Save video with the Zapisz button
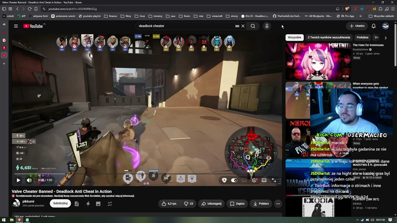This screenshot has width=397, height=223. pos(237,203)
